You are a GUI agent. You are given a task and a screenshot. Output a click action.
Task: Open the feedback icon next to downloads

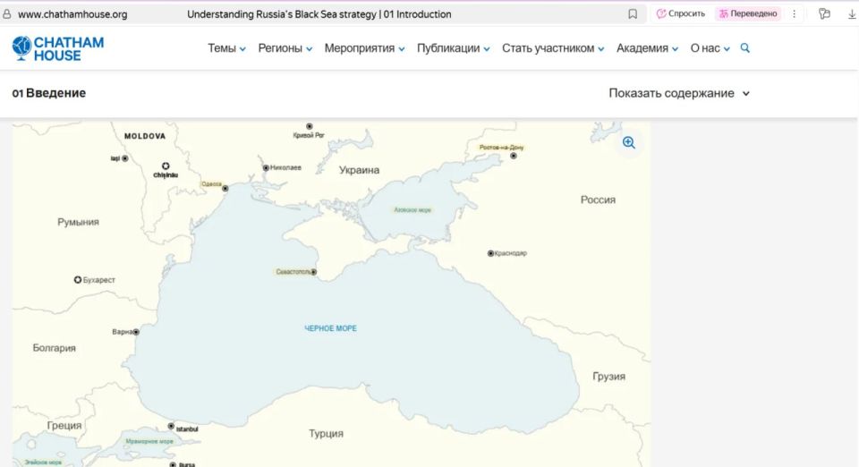click(824, 14)
